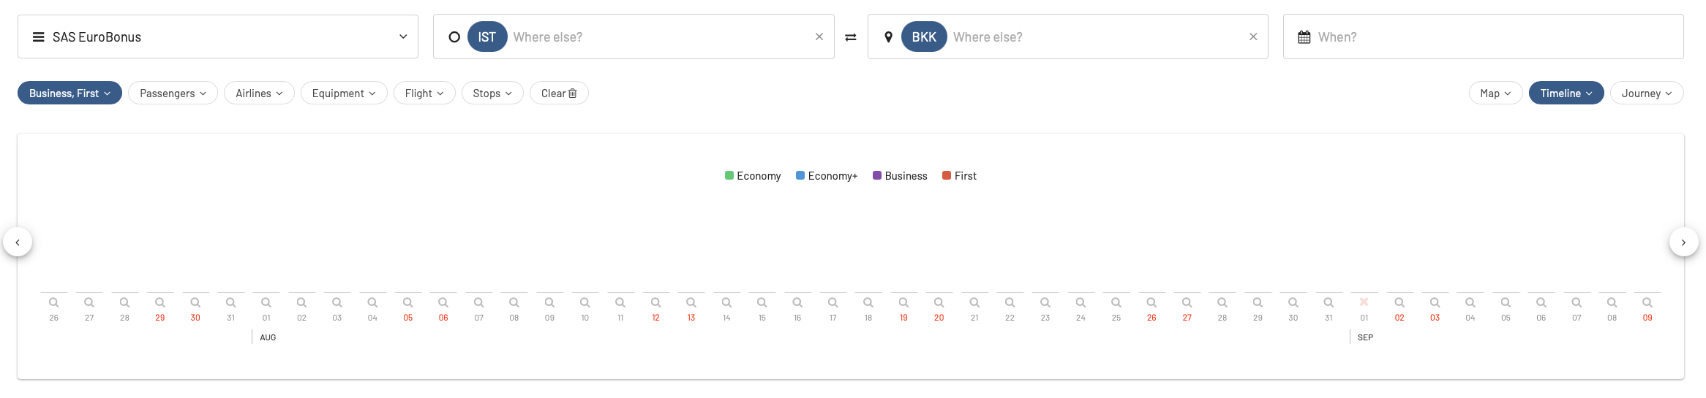The width and height of the screenshot is (1706, 398).
Task: Switch to the Journey view
Action: tap(1646, 93)
